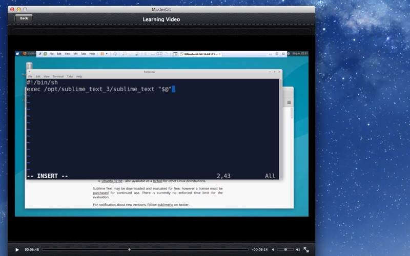410x256 pixels.
Task: Open the File menu in VMware toolbar
Action: pyautogui.click(x=52, y=54)
